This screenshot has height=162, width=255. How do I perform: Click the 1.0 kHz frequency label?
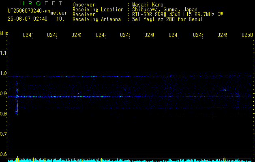3,73
